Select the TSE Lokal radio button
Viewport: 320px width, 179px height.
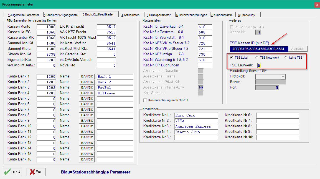click(x=232, y=58)
